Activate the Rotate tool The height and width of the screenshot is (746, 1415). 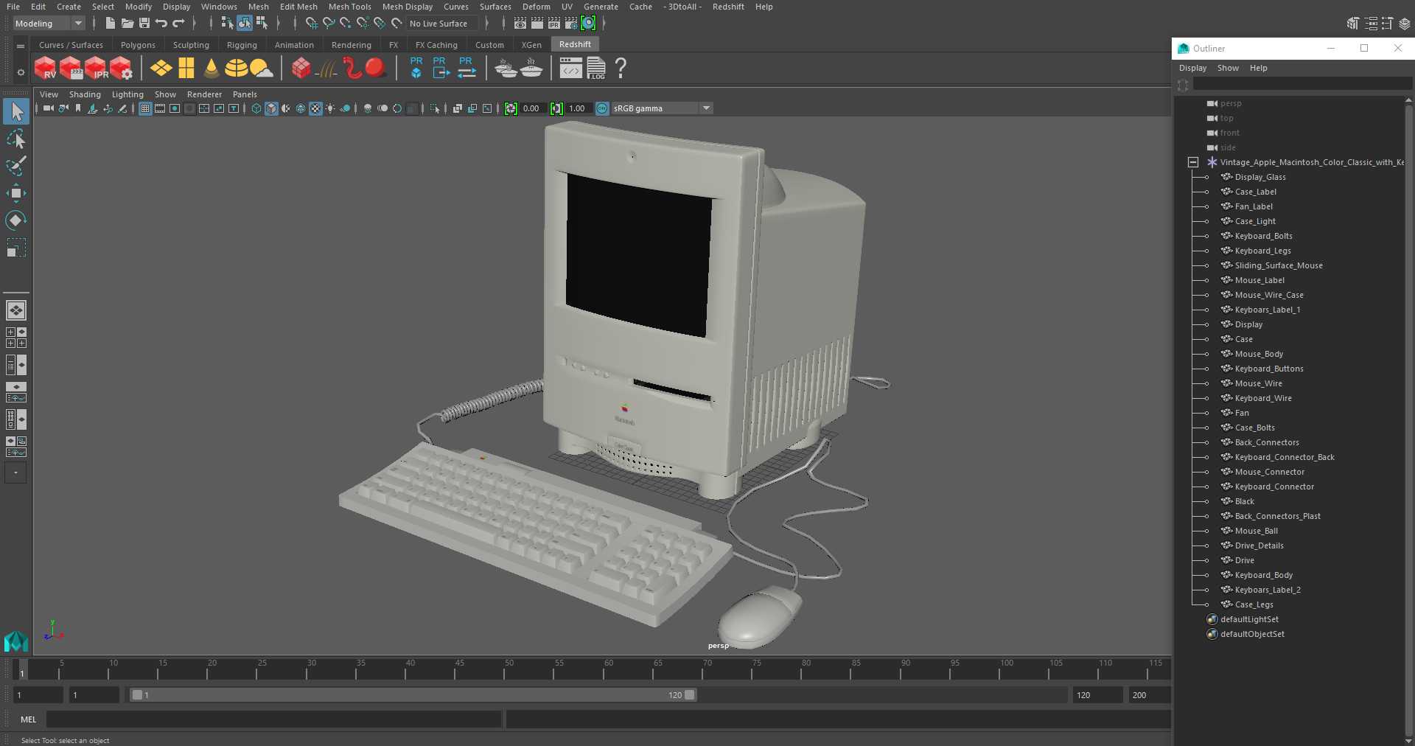pos(16,220)
